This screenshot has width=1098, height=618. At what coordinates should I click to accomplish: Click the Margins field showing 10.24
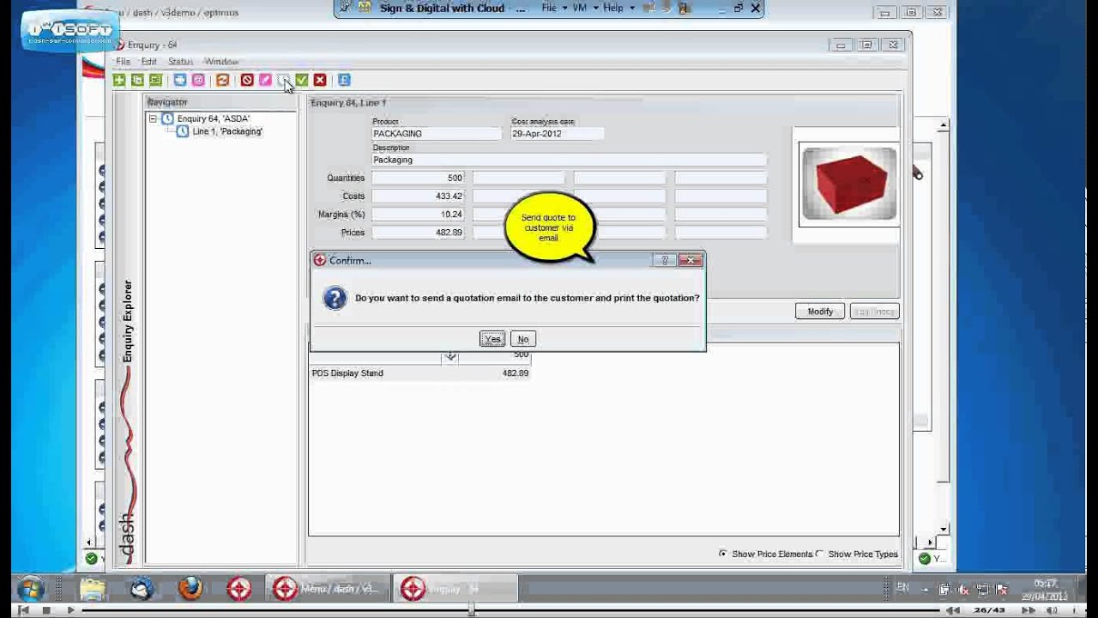[419, 215]
